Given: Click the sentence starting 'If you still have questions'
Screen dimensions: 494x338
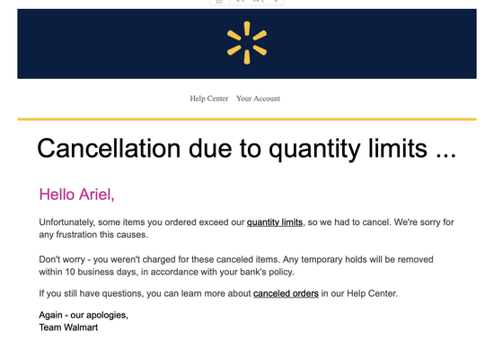Looking at the screenshot, I should [x=218, y=293].
